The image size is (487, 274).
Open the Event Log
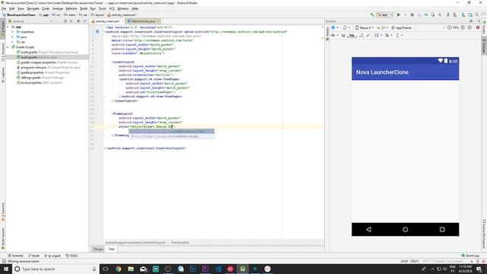click(x=470, y=256)
